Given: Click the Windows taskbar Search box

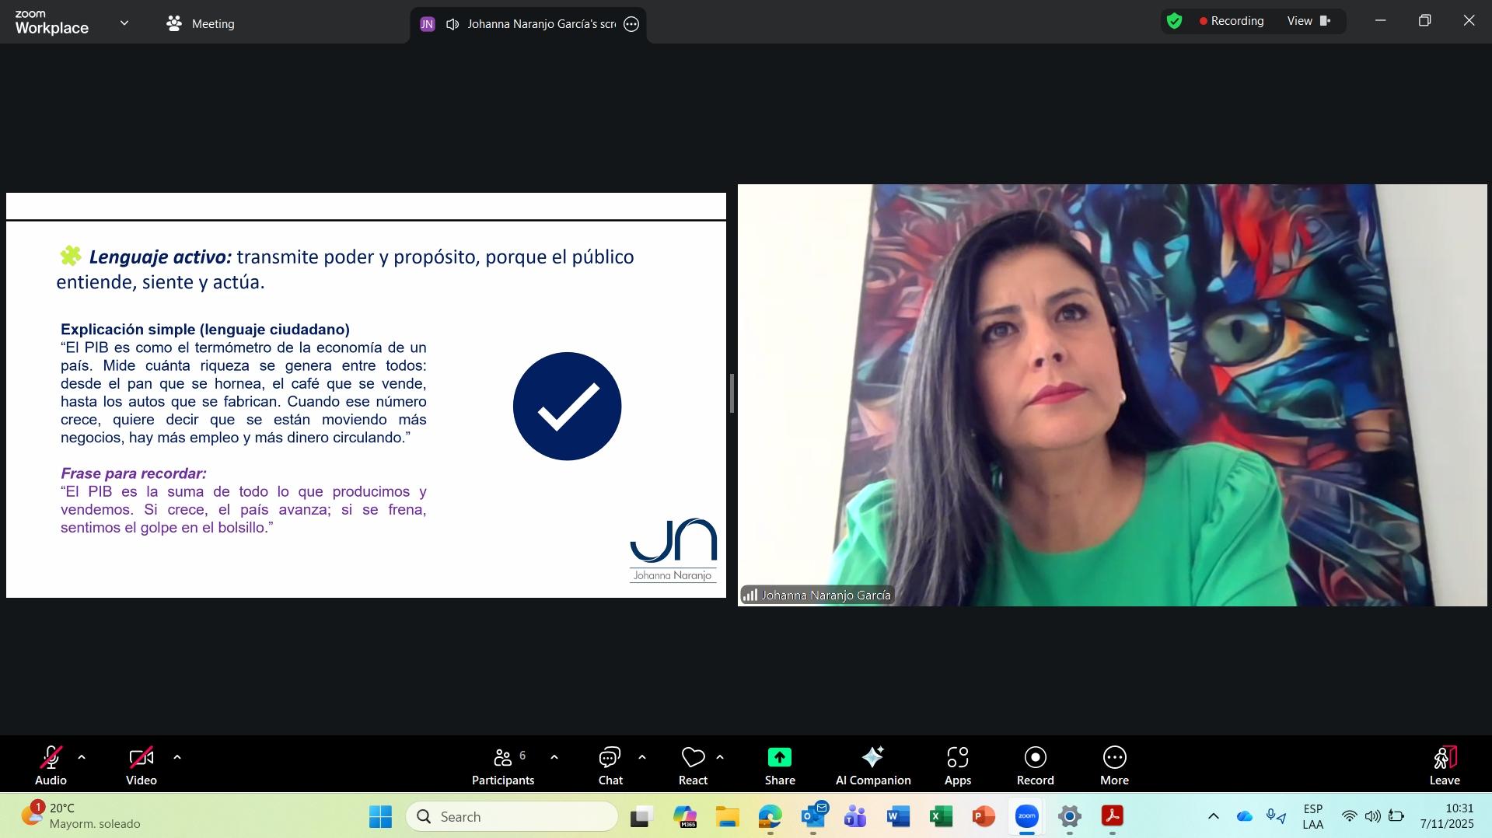Looking at the screenshot, I should coord(512,816).
